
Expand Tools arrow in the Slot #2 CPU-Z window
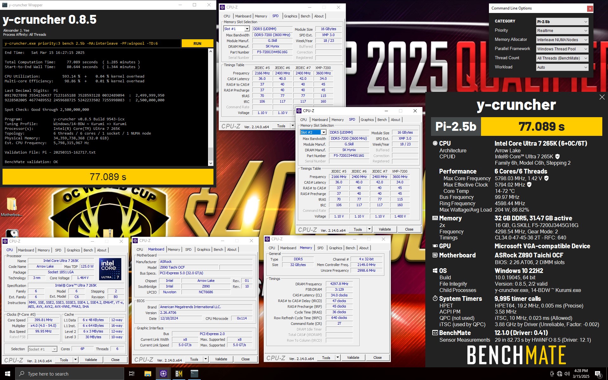[x=369, y=229]
